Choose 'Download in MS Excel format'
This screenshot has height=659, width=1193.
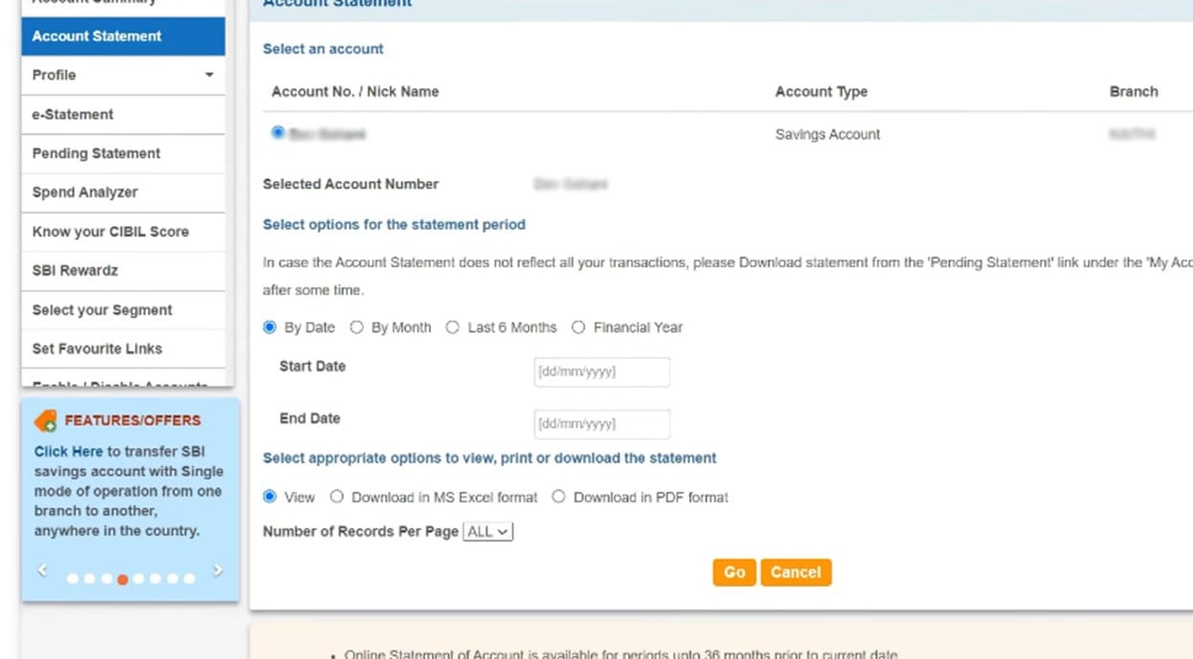336,497
